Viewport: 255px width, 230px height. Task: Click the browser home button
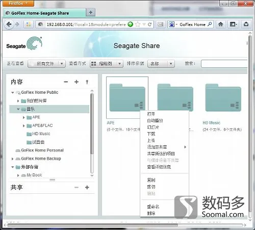221,24
